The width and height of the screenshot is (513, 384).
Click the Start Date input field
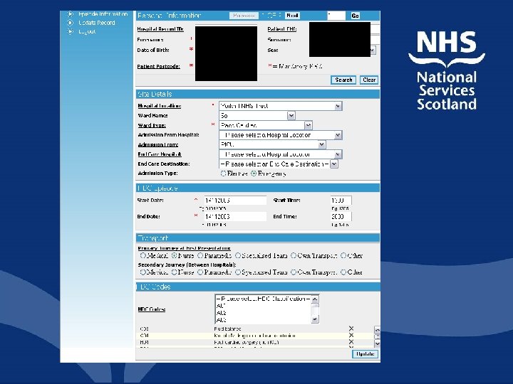tap(235, 201)
